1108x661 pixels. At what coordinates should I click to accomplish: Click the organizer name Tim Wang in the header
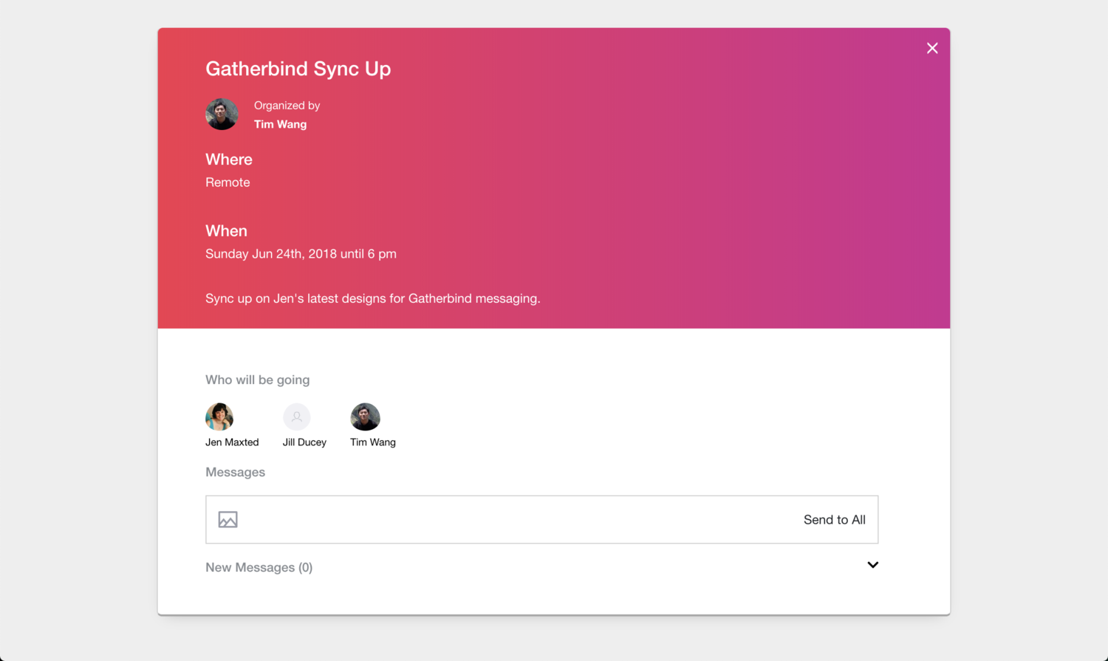point(280,124)
